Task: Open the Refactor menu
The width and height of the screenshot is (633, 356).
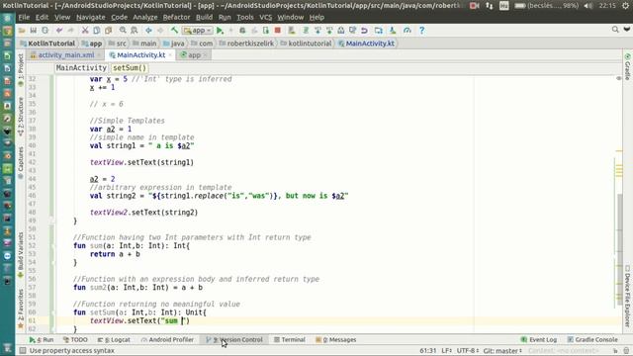Action: pyautogui.click(x=176, y=18)
